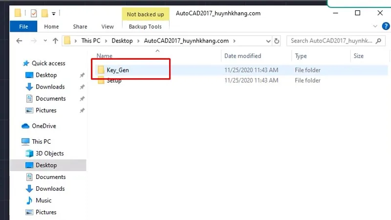Switch to the View ribbon tab

(107, 27)
